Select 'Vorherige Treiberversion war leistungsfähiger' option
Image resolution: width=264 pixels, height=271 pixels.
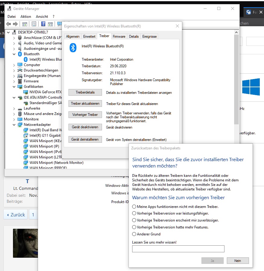point(134,213)
